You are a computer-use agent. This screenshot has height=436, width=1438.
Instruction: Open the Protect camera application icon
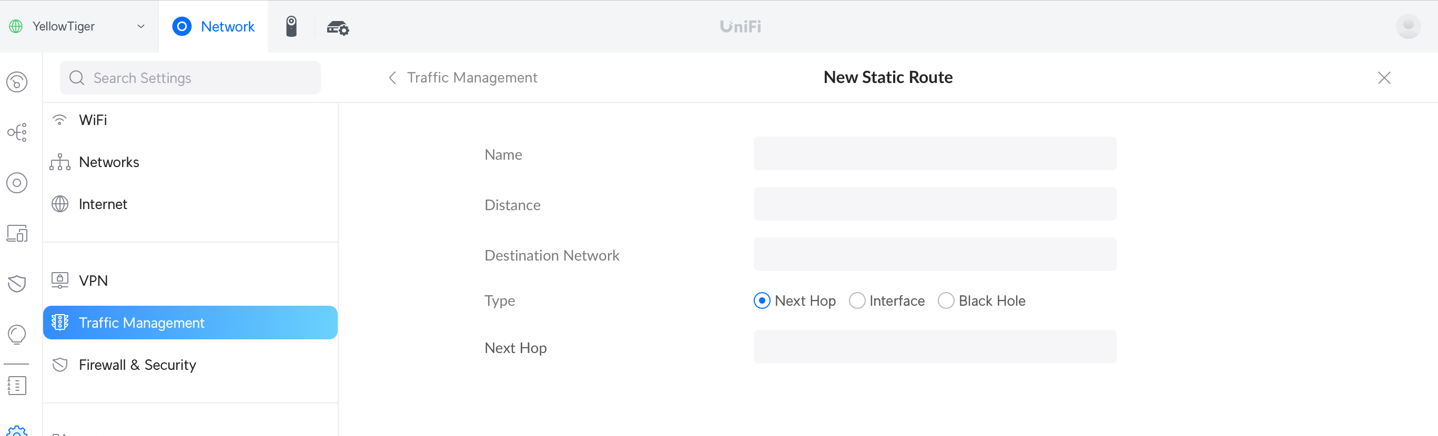click(x=291, y=26)
